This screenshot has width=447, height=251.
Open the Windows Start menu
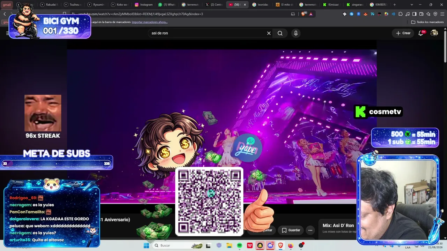pos(146,245)
